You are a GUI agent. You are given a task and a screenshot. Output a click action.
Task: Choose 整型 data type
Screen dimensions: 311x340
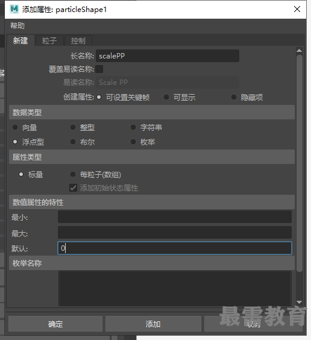[73, 127]
